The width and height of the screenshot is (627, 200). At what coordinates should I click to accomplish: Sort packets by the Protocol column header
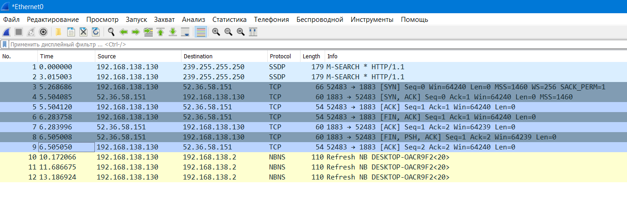click(x=280, y=56)
